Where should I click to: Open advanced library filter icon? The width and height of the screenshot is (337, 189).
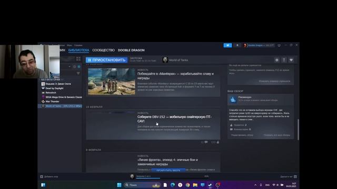tap(78, 73)
